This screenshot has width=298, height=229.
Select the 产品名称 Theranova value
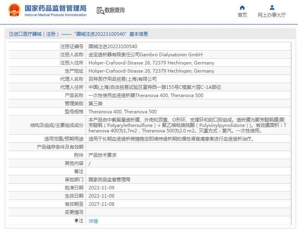tap(146, 95)
